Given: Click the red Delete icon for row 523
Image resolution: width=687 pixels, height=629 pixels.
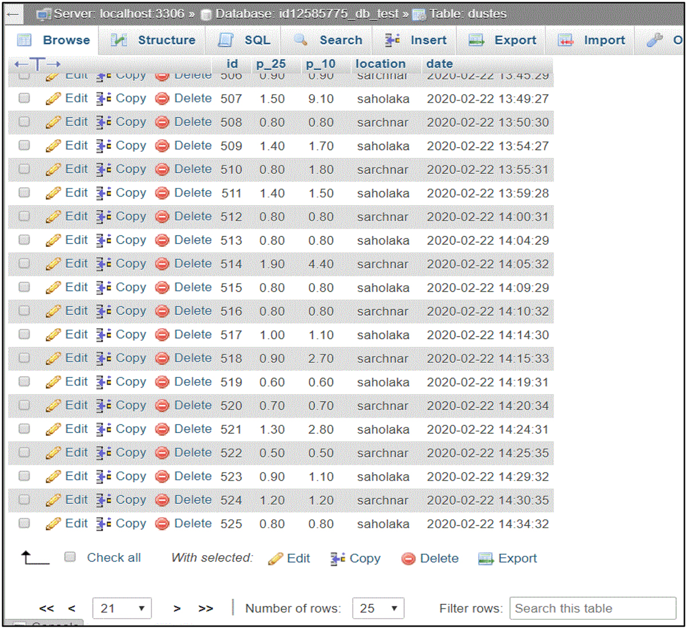Looking at the screenshot, I should point(163,477).
